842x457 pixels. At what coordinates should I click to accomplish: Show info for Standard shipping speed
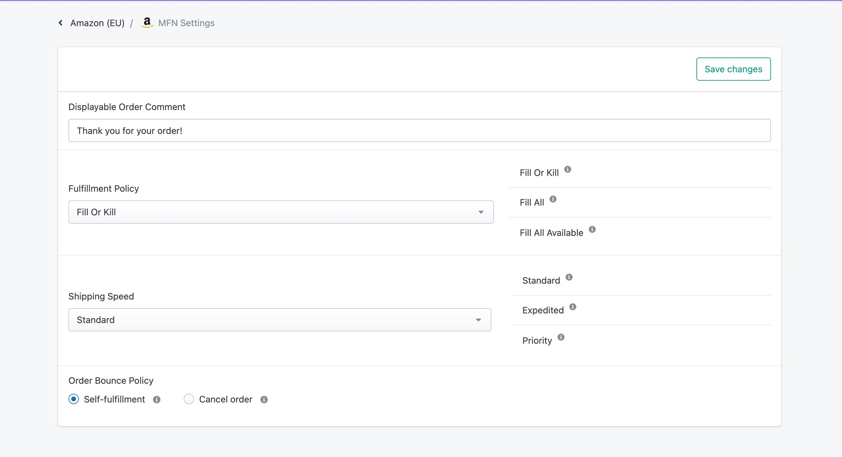(x=569, y=277)
